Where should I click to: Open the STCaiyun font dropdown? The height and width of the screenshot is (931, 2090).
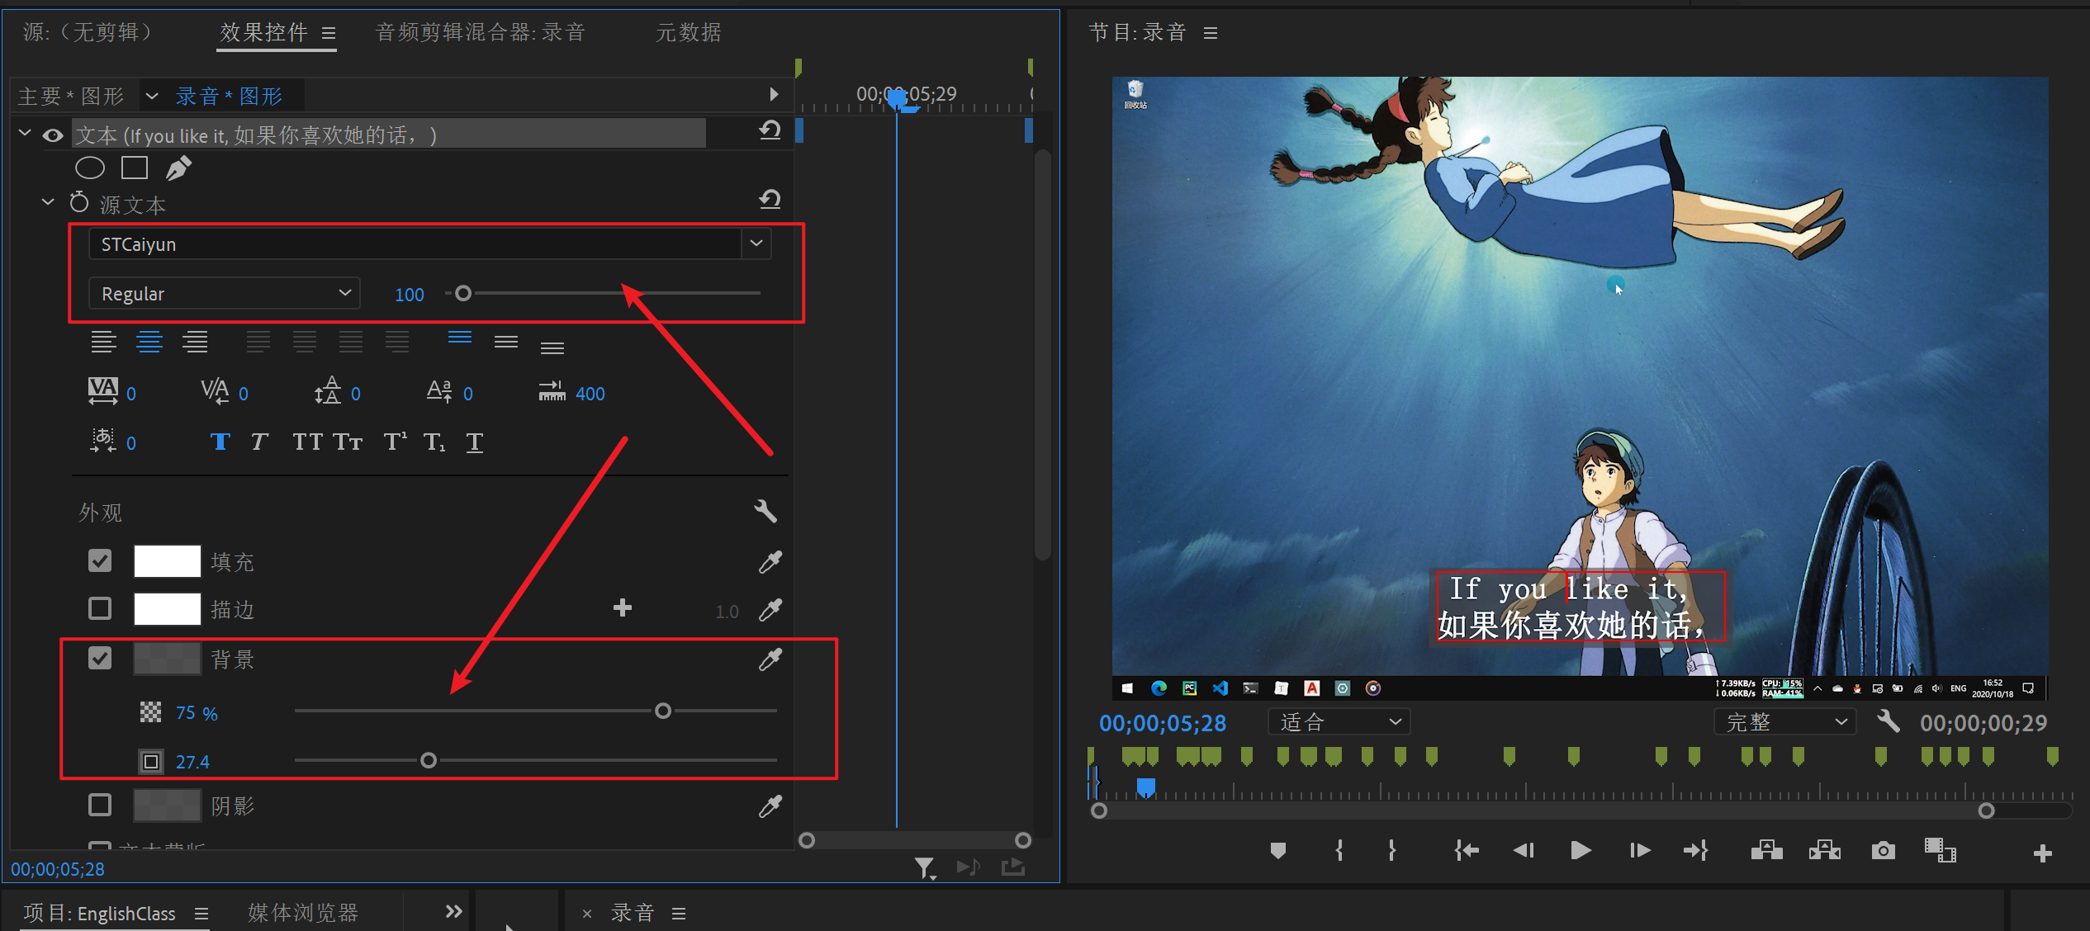[756, 243]
